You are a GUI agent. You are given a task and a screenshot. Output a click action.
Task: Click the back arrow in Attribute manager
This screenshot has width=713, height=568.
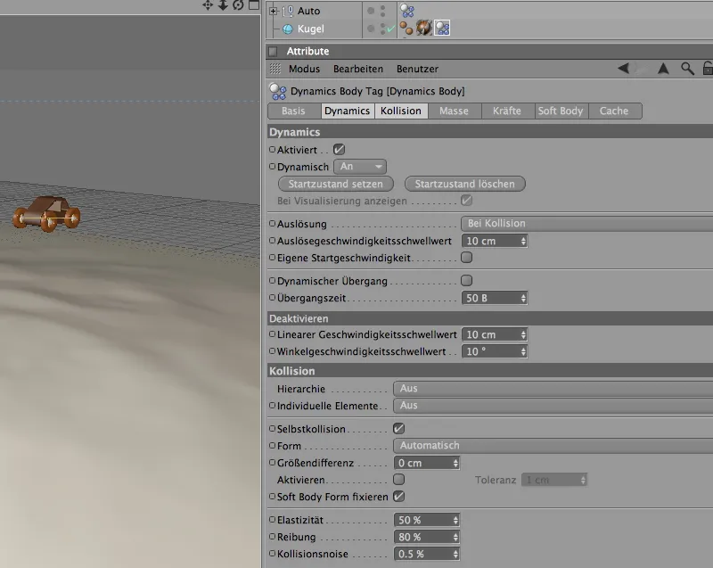coord(624,69)
